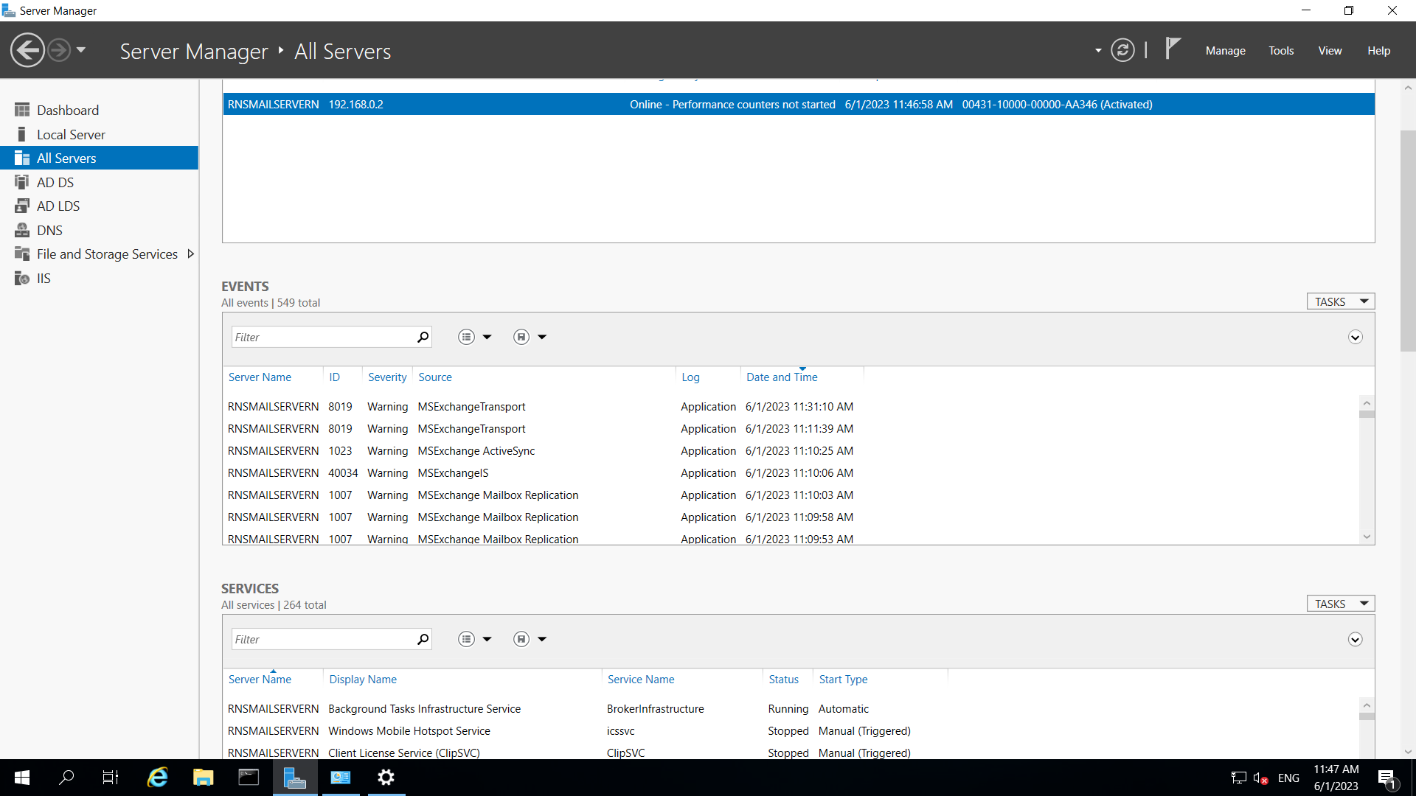Expand the Events filter panel chevron
Viewport: 1416px width, 796px height.
1355,337
